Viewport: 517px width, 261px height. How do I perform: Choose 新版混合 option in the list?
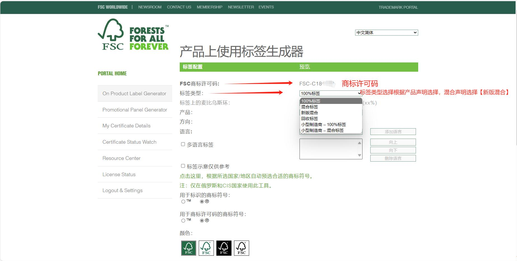[x=331, y=113]
